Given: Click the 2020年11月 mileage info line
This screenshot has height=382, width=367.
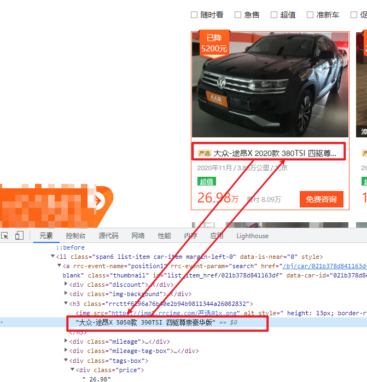Looking at the screenshot, I should tap(242, 168).
